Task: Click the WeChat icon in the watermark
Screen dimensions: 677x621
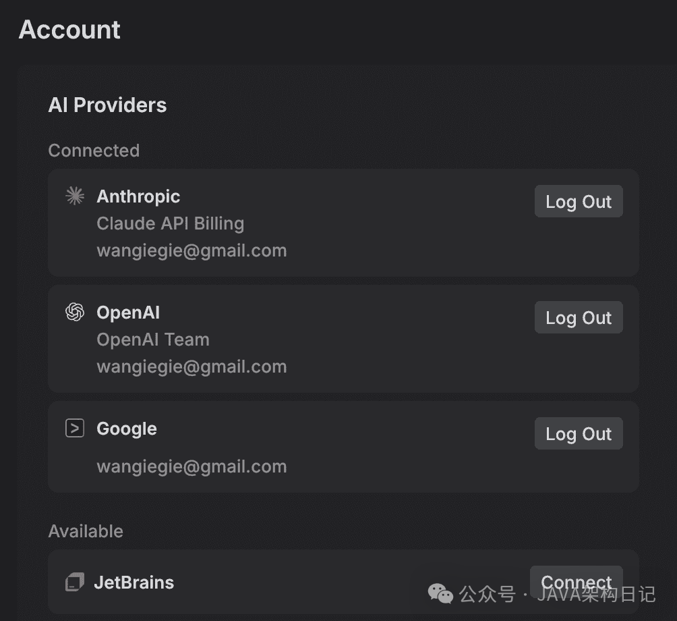Action: click(x=439, y=594)
